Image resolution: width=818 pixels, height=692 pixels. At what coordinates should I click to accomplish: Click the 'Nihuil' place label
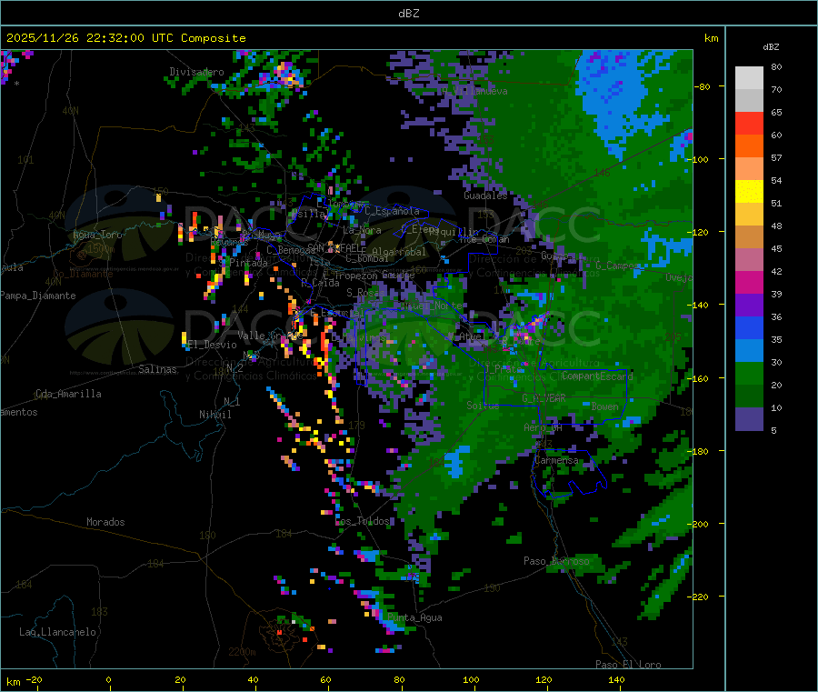pyautogui.click(x=214, y=415)
